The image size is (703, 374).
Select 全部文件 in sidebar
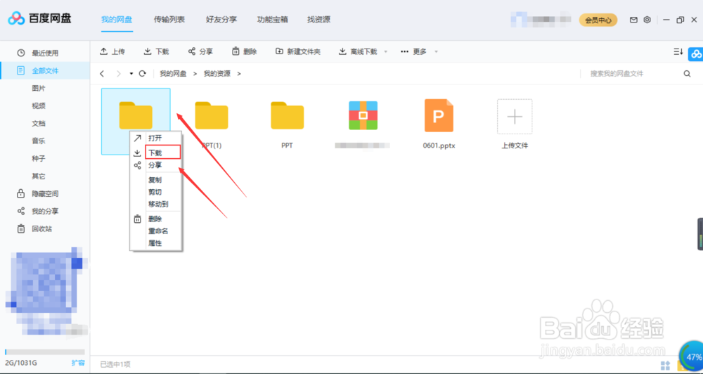tap(45, 70)
